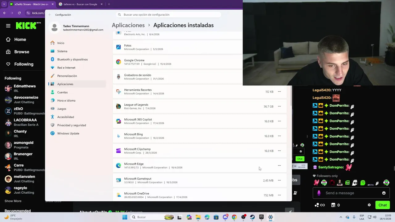Viewport: 395px width, 222px height.
Task: Open Epic Games launcher from taskbar
Action: coord(261,217)
